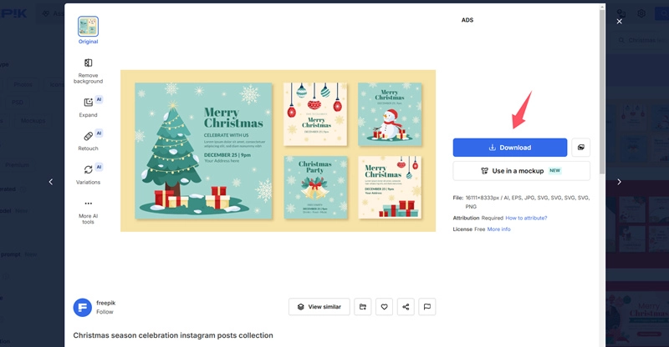Click Use in a mockup button

pyautogui.click(x=521, y=171)
